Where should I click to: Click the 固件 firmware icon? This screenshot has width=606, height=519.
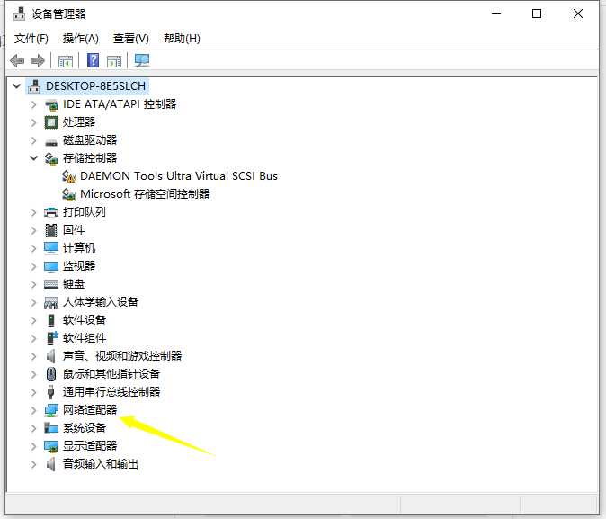point(51,230)
